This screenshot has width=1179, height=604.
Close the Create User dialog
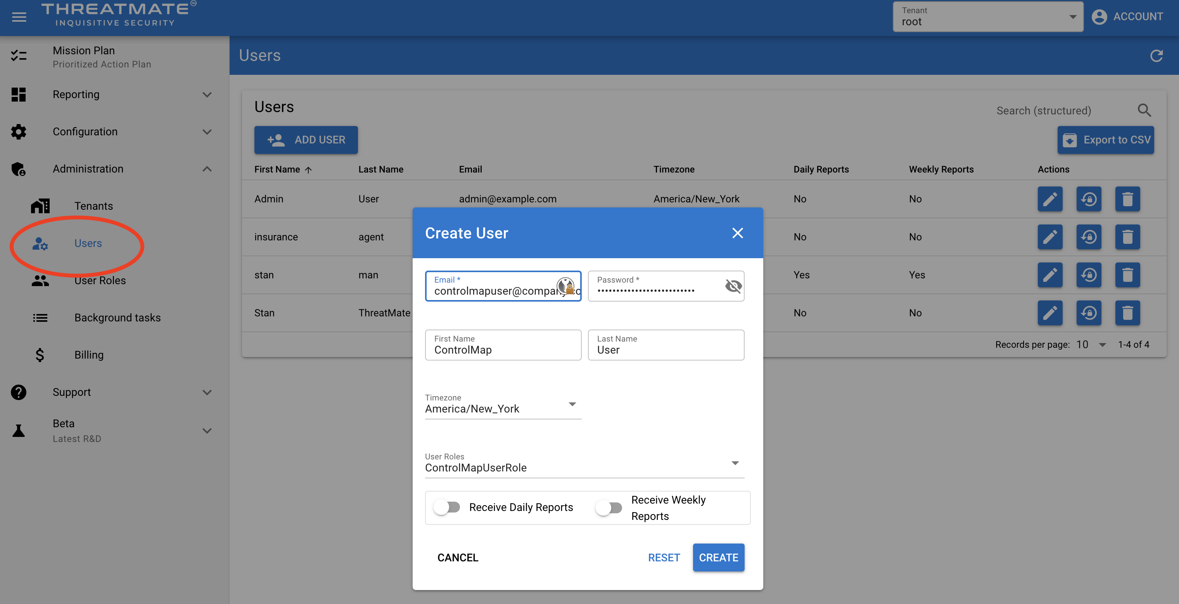[737, 233]
